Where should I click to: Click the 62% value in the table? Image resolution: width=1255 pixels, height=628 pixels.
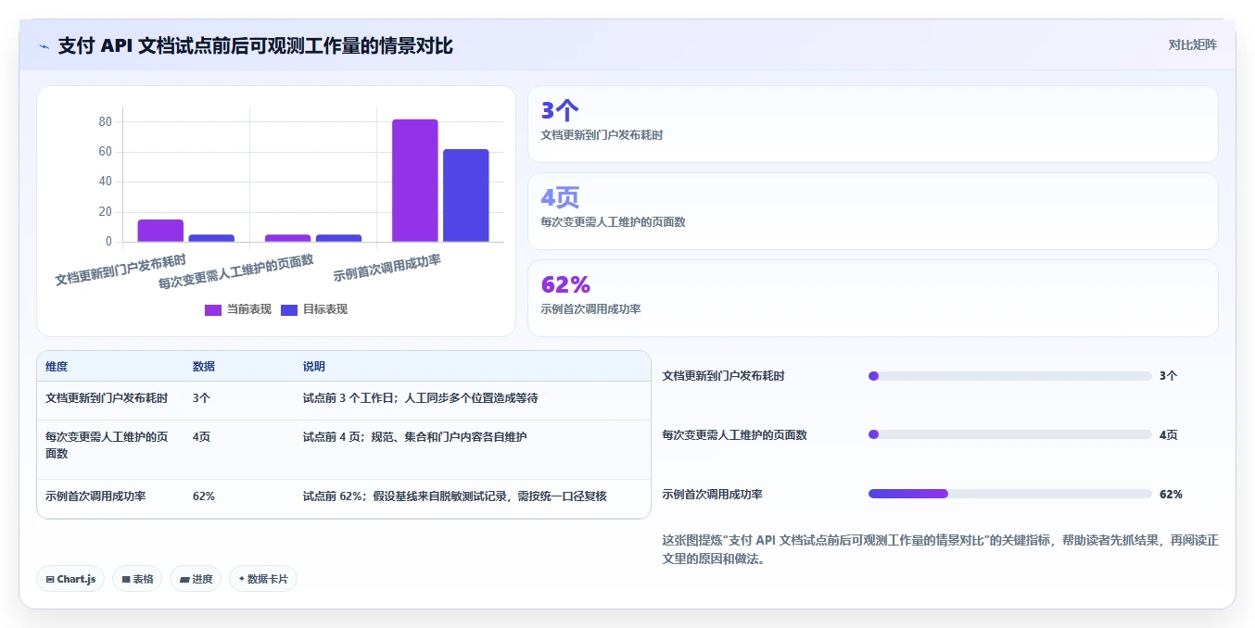click(204, 496)
